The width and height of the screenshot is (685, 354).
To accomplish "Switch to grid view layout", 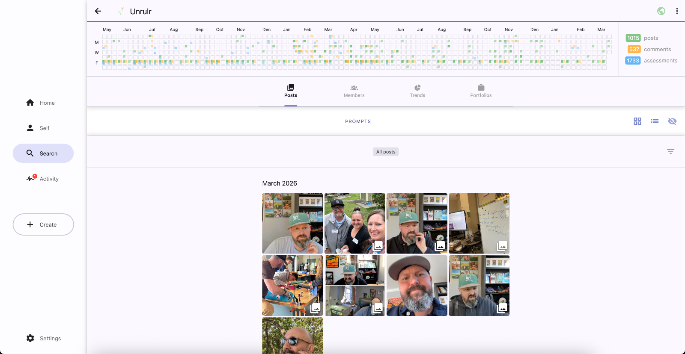I will (637, 121).
